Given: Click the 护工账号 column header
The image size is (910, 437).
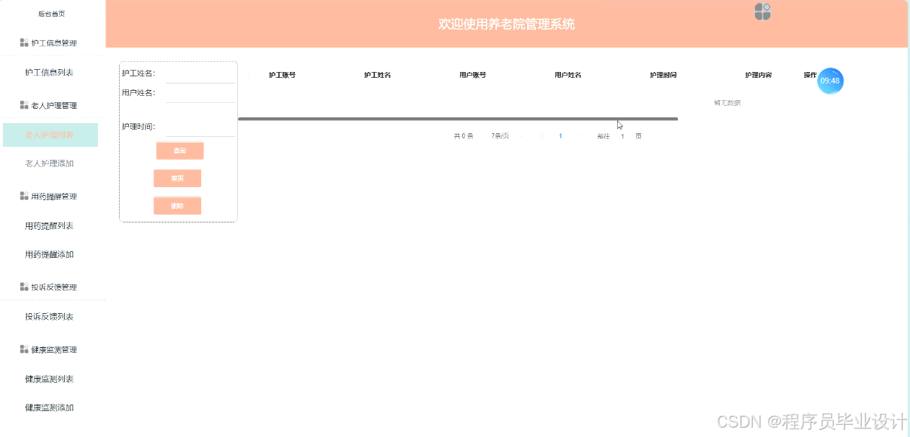Looking at the screenshot, I should [282, 75].
